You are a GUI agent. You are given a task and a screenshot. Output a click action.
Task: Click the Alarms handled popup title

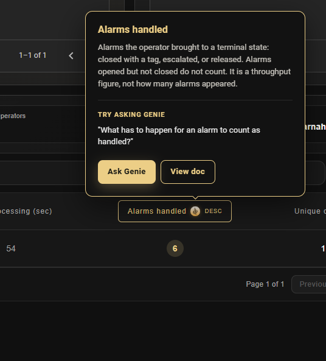pos(133,29)
